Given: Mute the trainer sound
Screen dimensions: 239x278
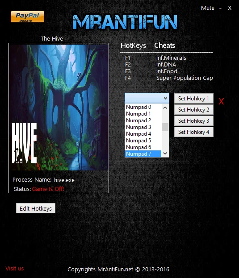Looking at the screenshot, I should pos(207,8).
